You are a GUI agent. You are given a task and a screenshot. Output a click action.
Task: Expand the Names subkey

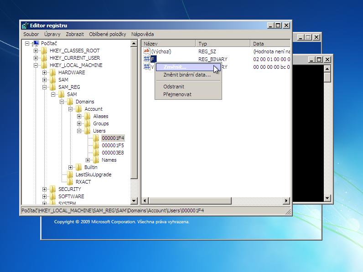click(x=88, y=160)
